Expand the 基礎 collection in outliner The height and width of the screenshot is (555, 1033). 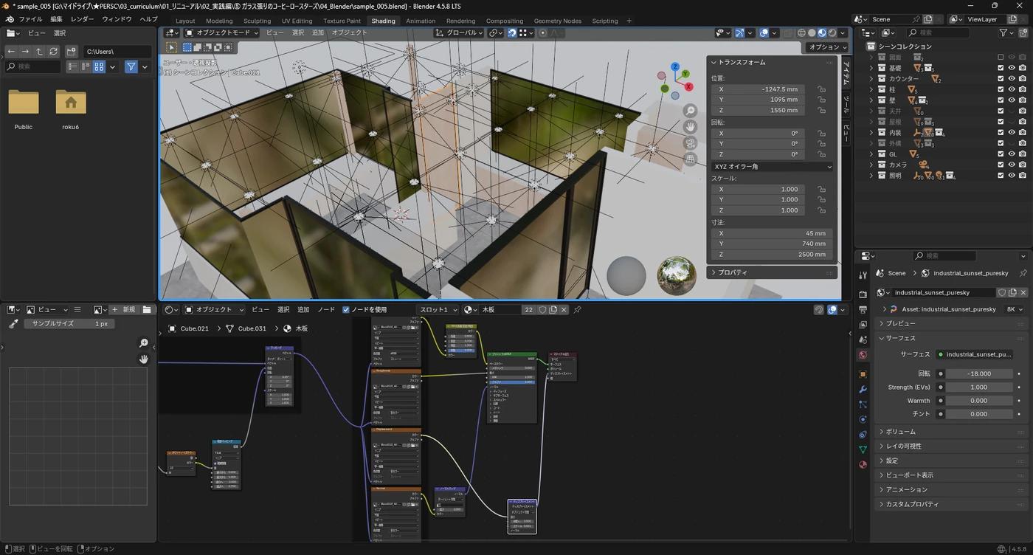871,68
